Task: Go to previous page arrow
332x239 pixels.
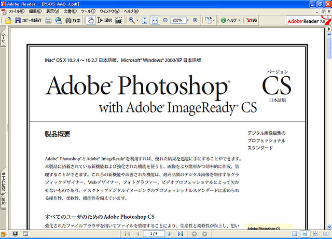Action: (137, 234)
